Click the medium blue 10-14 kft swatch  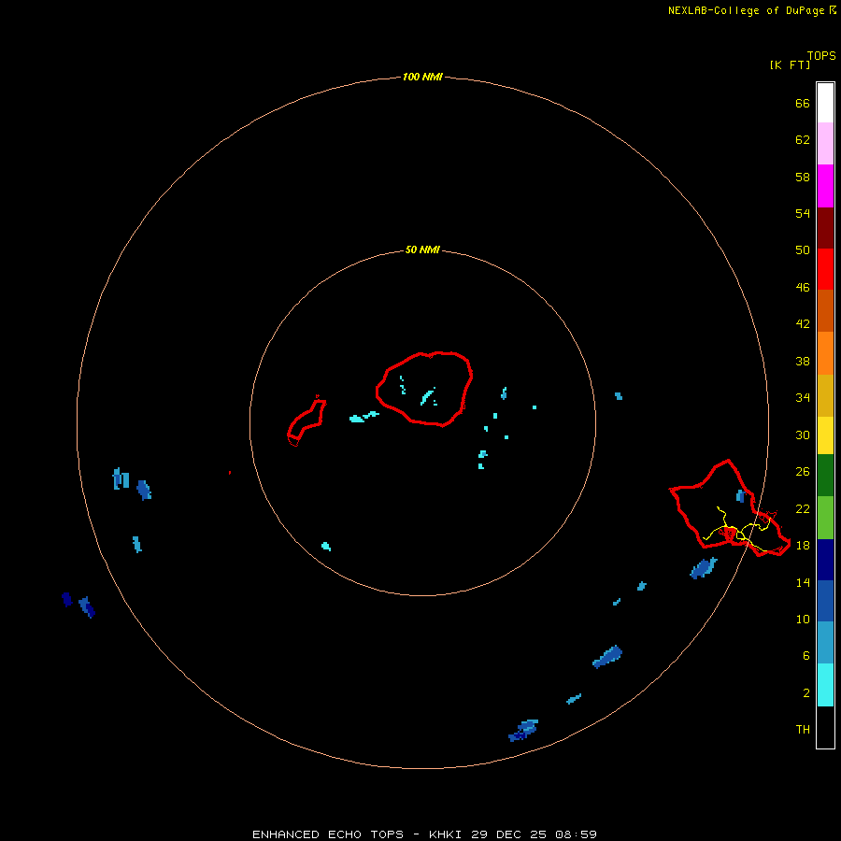825,601
